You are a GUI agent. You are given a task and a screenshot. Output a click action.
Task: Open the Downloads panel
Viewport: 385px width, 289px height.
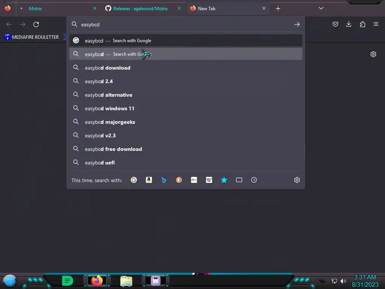[349, 24]
